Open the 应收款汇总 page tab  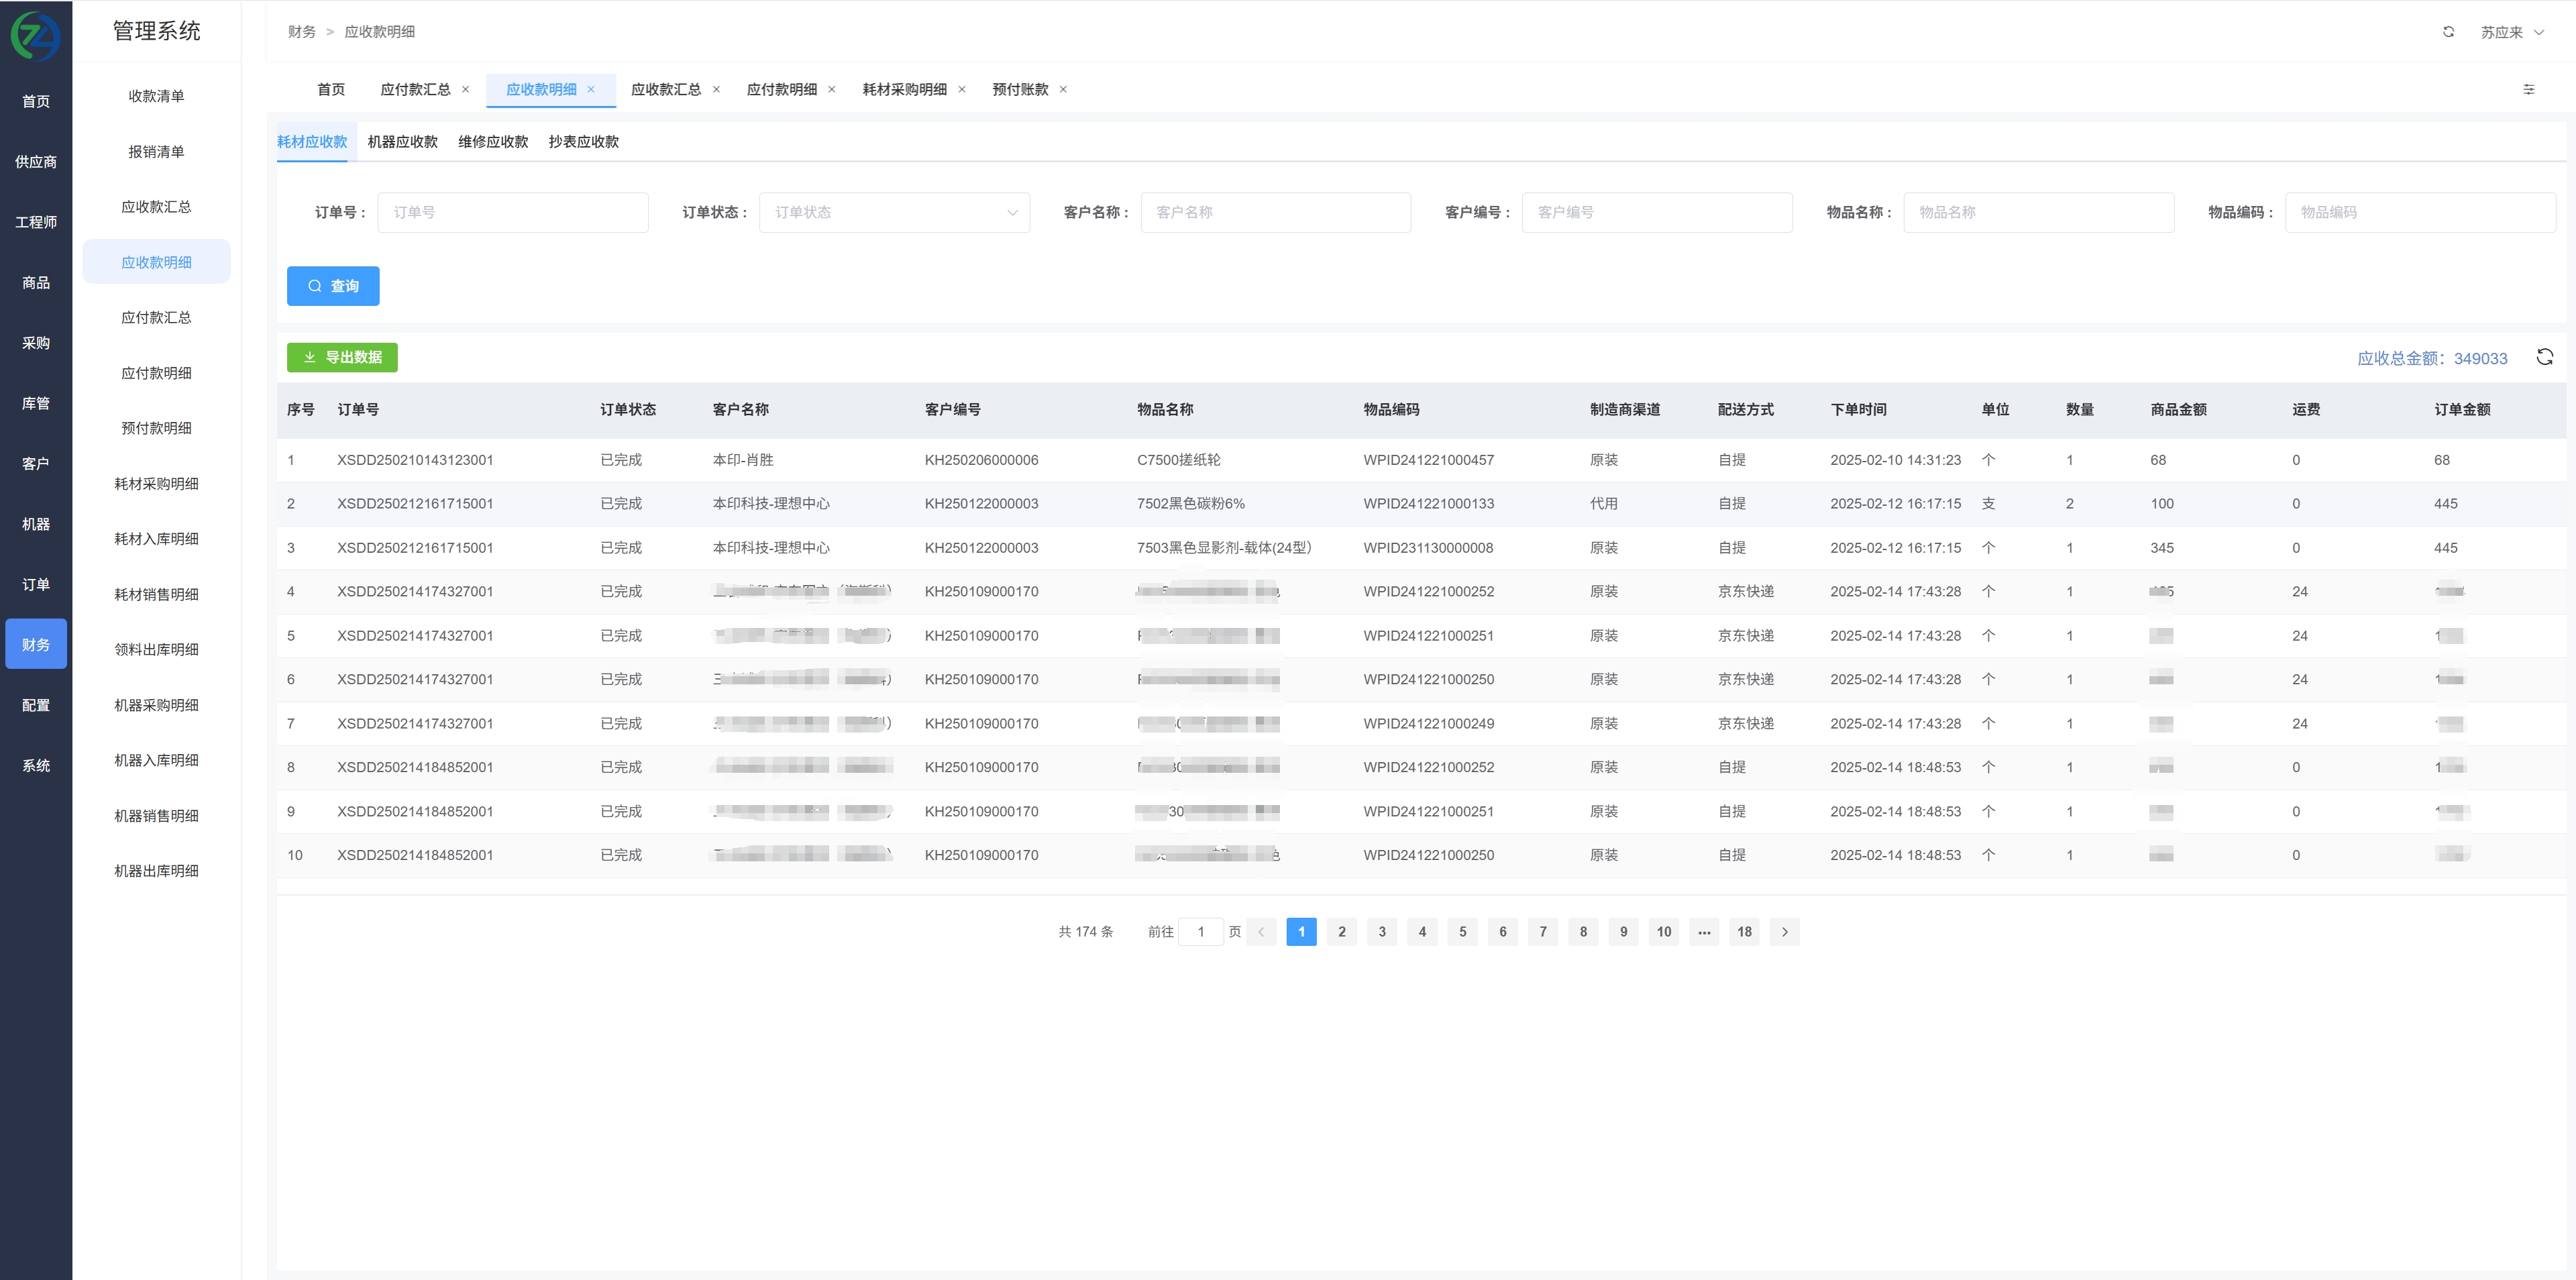click(x=666, y=89)
